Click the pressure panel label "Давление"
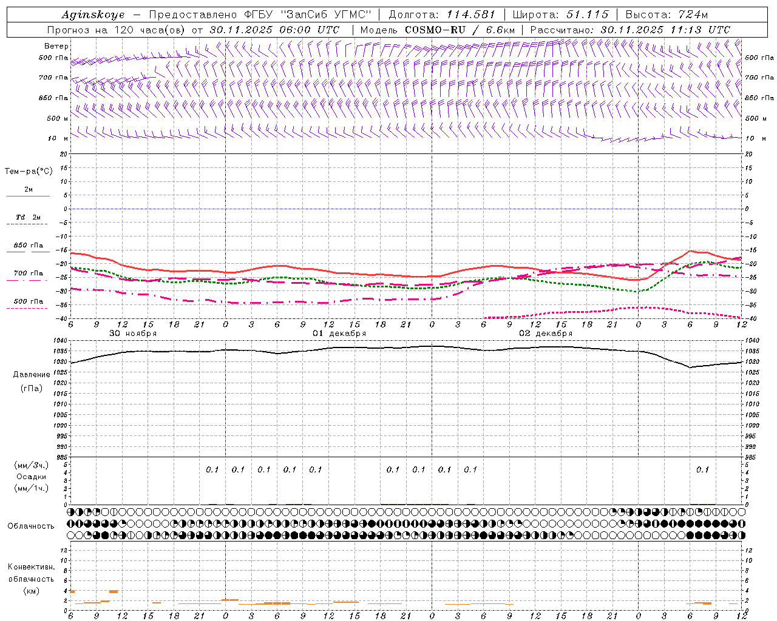This screenshot has width=777, height=621. click(x=32, y=375)
